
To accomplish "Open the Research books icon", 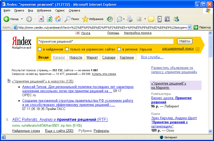I will click(x=167, y=19).
